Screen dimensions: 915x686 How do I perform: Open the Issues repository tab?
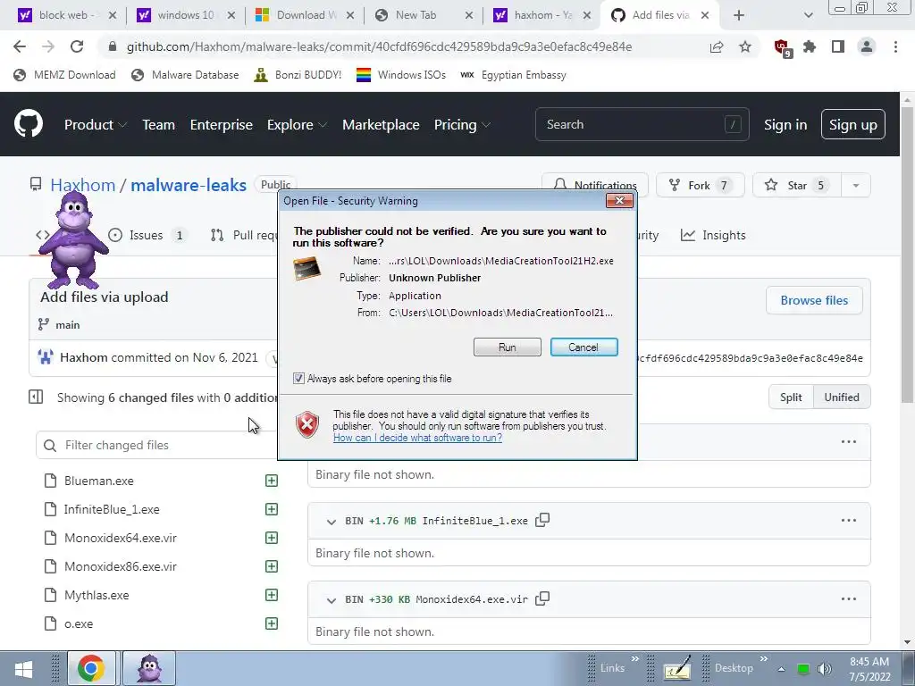pos(148,235)
